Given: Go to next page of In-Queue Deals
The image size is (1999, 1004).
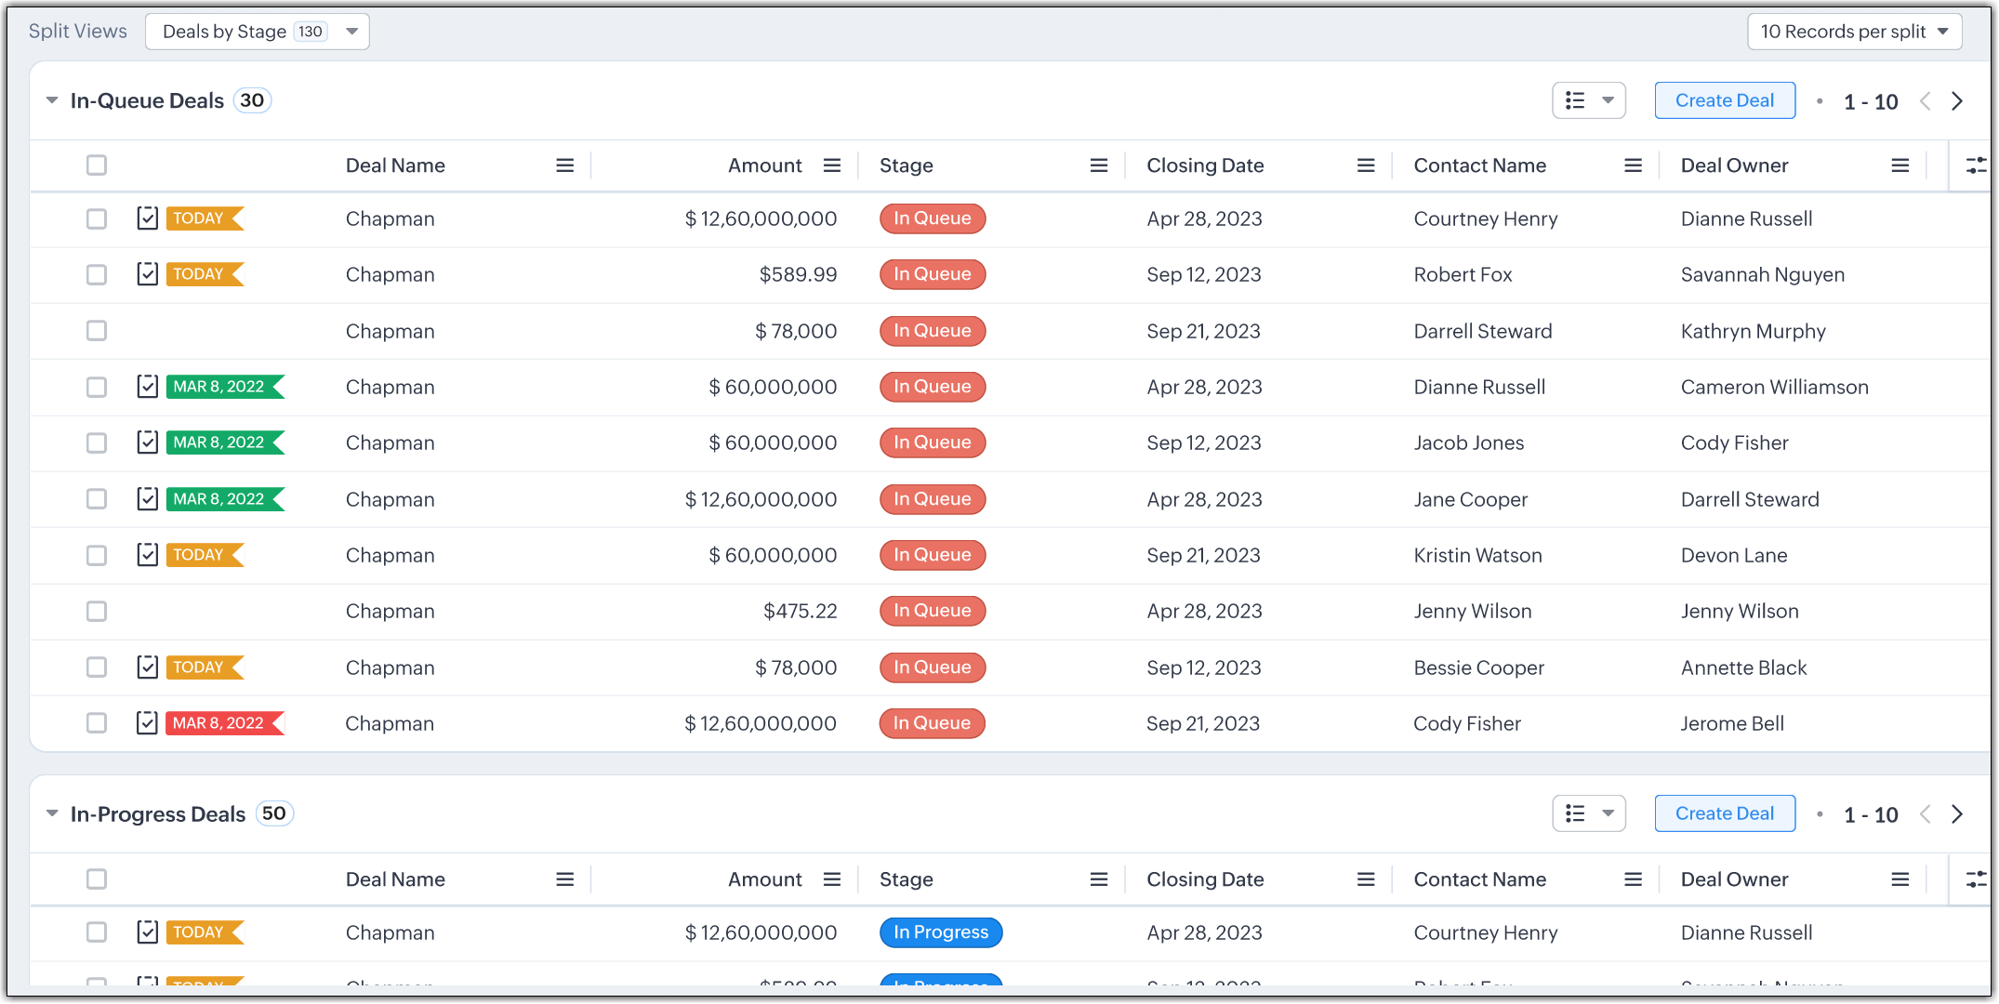Looking at the screenshot, I should (1957, 101).
